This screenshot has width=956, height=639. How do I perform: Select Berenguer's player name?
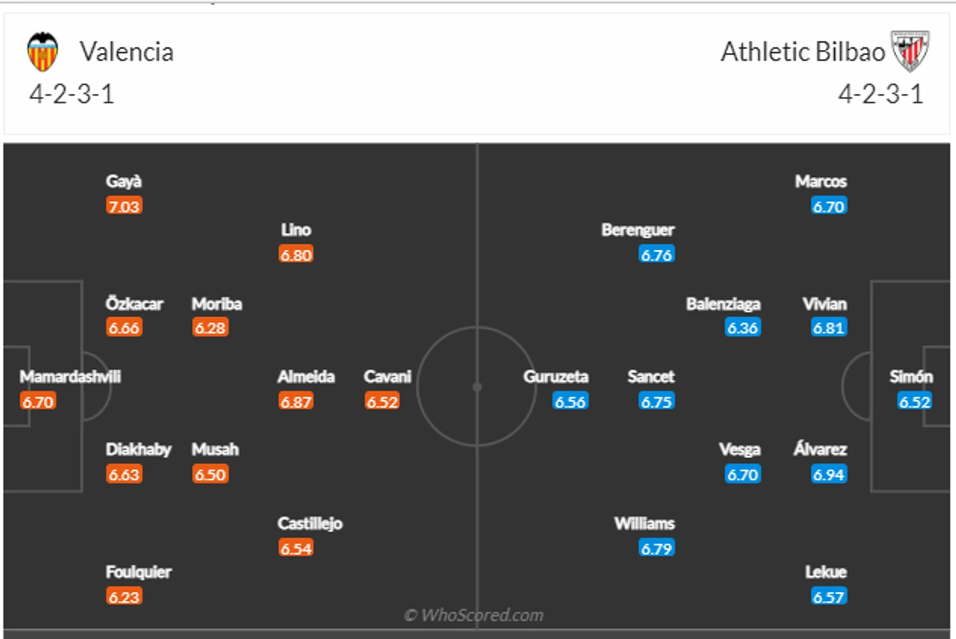point(638,230)
